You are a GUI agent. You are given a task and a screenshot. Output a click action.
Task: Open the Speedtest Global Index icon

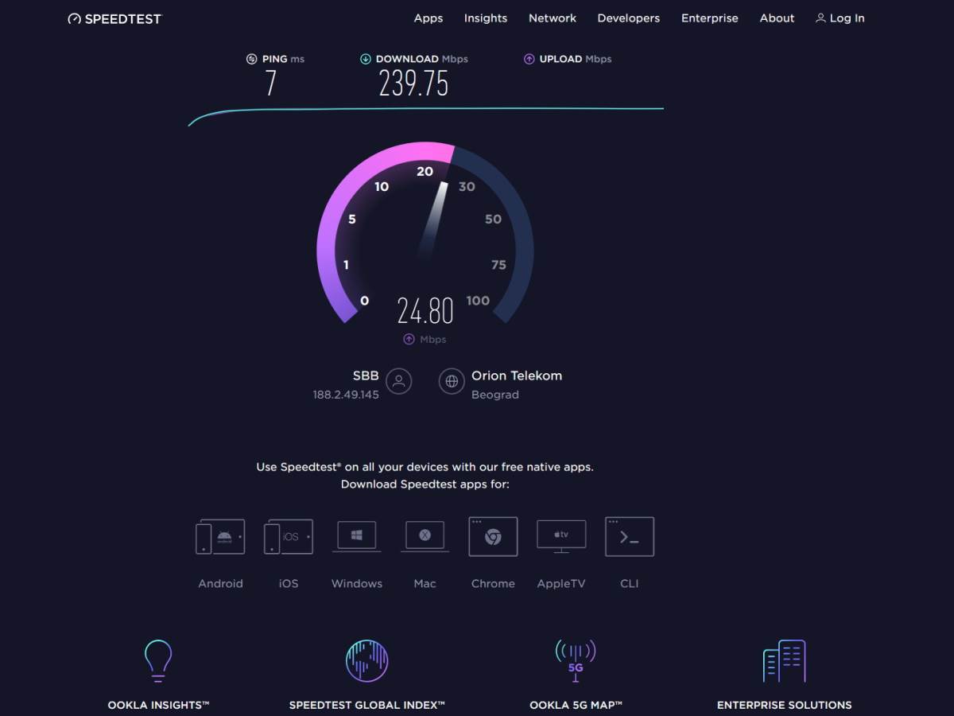click(x=366, y=660)
